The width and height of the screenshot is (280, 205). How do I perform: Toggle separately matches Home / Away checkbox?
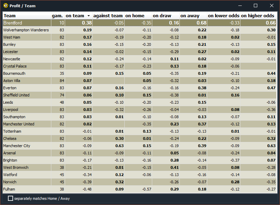click(x=11, y=198)
